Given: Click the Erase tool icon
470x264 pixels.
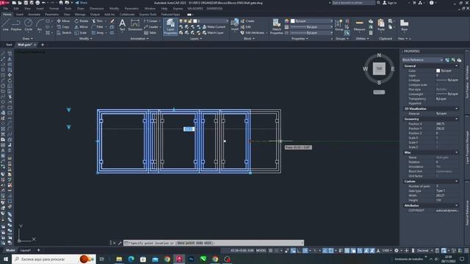Looking at the screenshot, I should point(112,21).
